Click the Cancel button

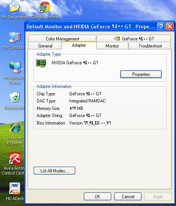(128, 197)
